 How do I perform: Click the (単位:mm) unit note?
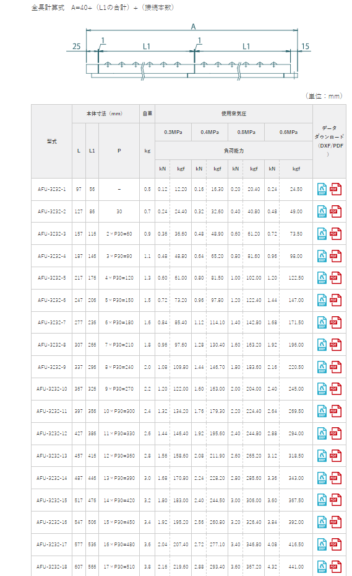pyautogui.click(x=324, y=96)
